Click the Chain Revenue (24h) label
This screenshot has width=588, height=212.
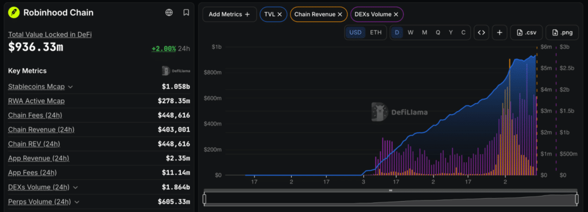(x=41, y=129)
